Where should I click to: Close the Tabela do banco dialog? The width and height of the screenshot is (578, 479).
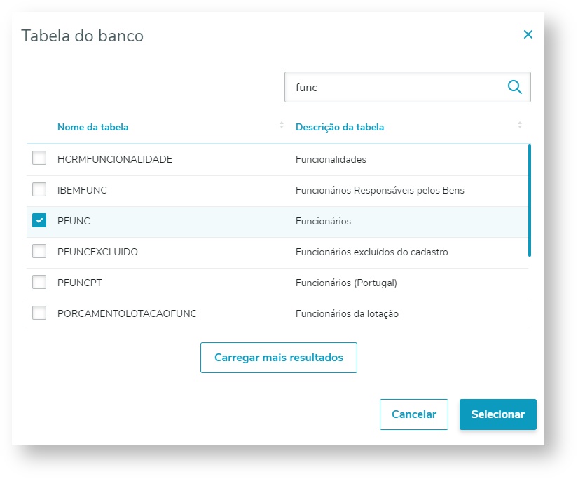[x=528, y=34]
